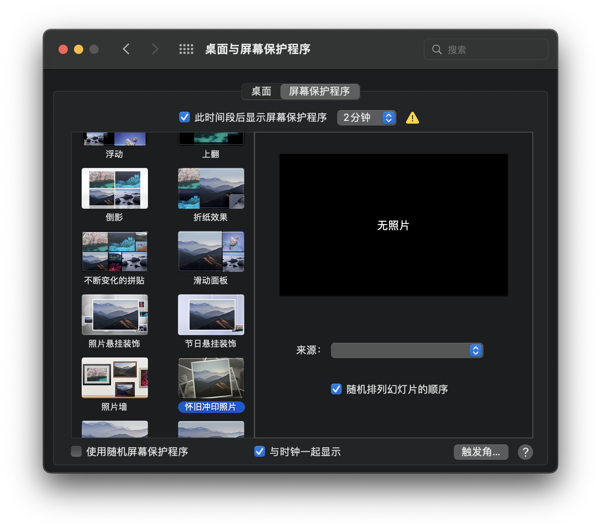
Task: Choose the 照片墙 screen saver
Action: point(115,378)
